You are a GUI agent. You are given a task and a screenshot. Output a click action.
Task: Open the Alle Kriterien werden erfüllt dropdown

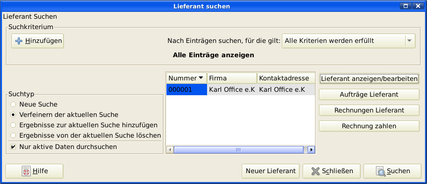click(349, 41)
